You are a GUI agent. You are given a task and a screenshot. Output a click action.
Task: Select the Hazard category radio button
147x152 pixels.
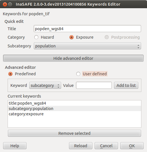tap(36, 37)
